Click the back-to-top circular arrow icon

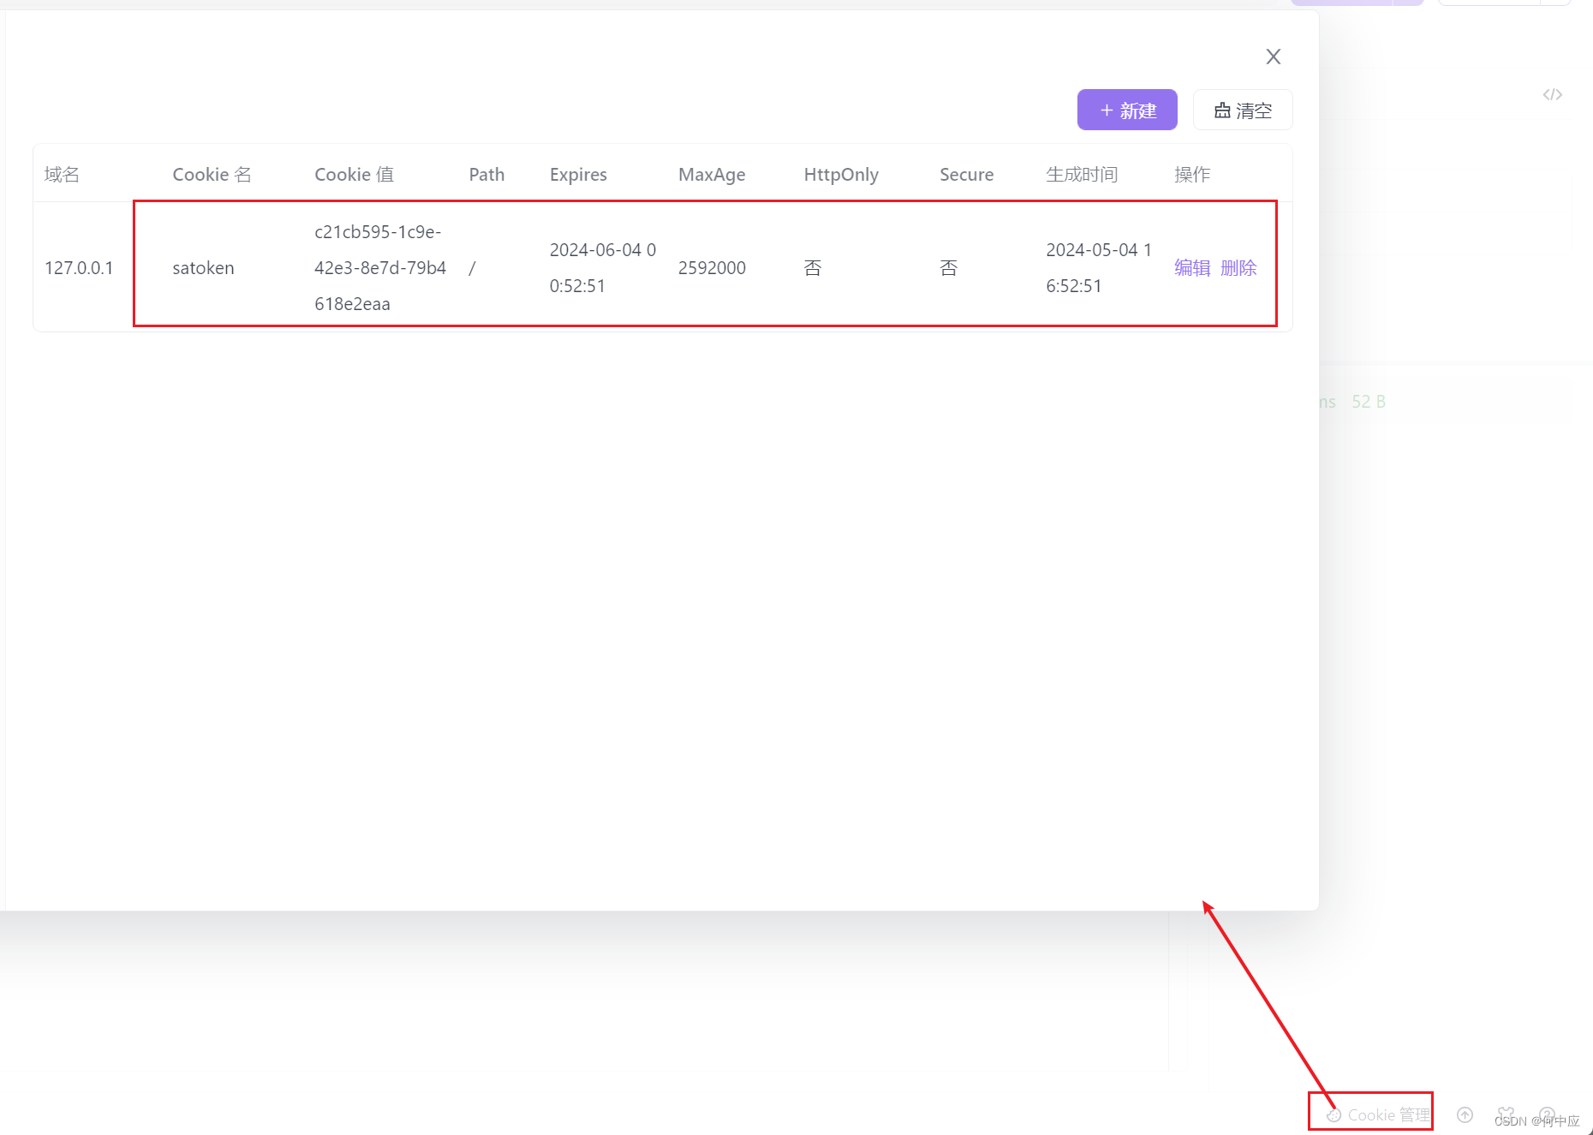tap(1465, 1115)
